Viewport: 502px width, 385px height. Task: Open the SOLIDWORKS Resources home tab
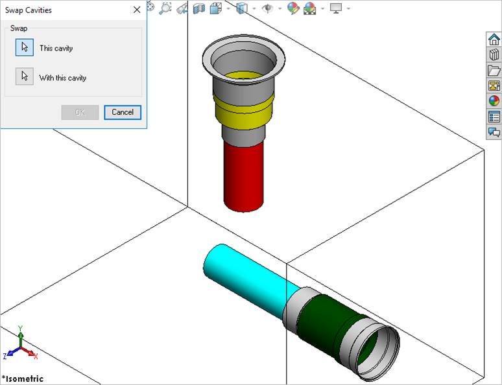coord(494,40)
